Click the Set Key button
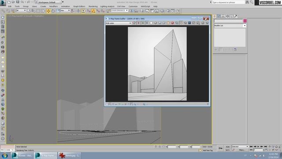The height and width of the screenshot is (159, 282). pos(228,150)
